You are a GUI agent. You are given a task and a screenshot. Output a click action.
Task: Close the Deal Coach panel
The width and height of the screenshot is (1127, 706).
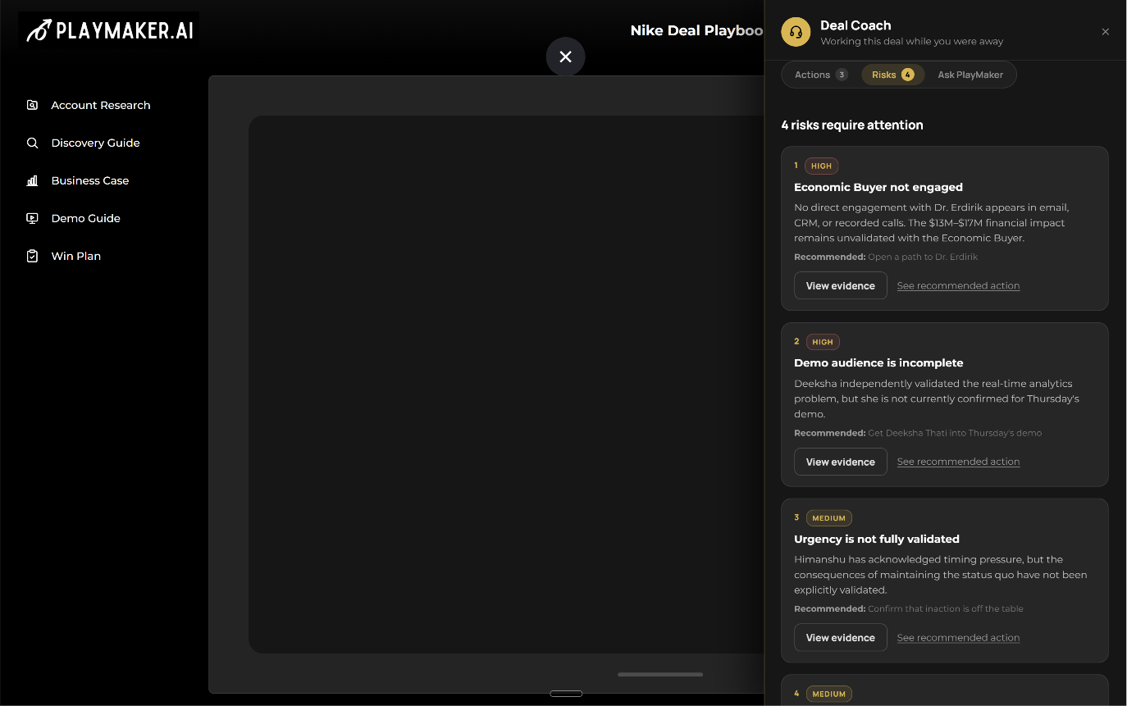(x=1106, y=32)
